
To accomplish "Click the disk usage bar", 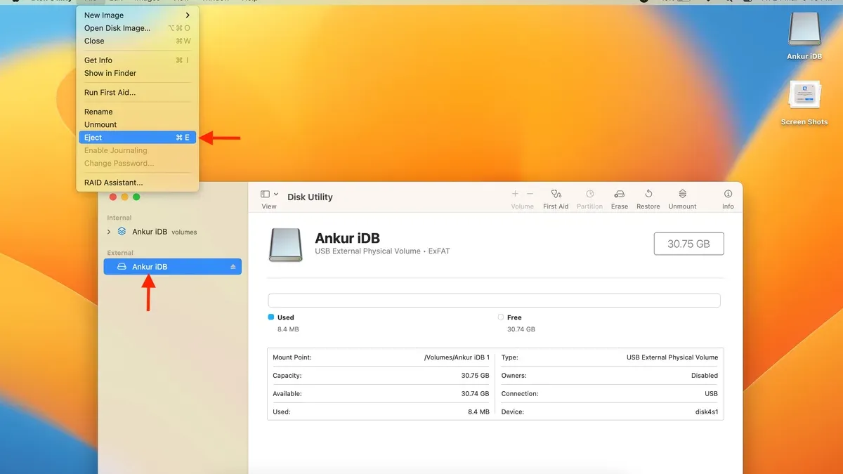I will tap(494, 301).
